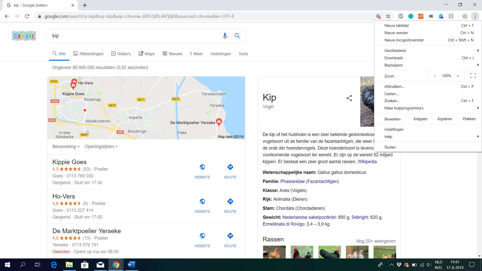This screenshot has width=482, height=271.
Task: Open Microsoft Edge from taskbar
Action: pyautogui.click(x=54, y=265)
